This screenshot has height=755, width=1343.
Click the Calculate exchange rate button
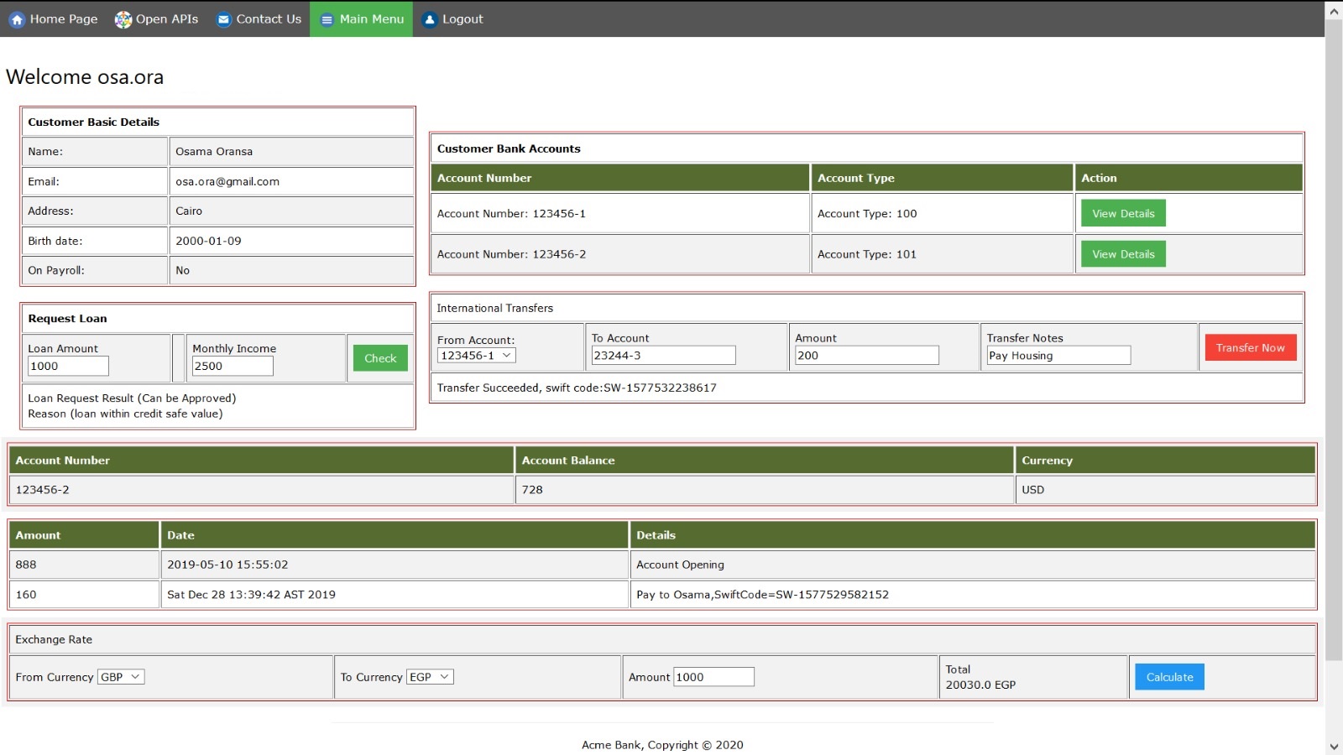(x=1168, y=676)
